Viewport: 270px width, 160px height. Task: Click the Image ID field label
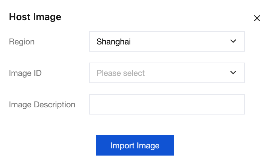tap(25, 73)
